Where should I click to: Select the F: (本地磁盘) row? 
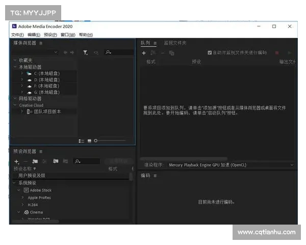[x=44, y=86]
